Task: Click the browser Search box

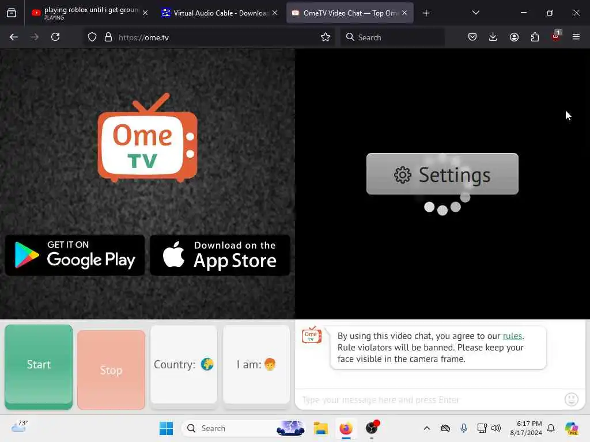Action: (392, 37)
